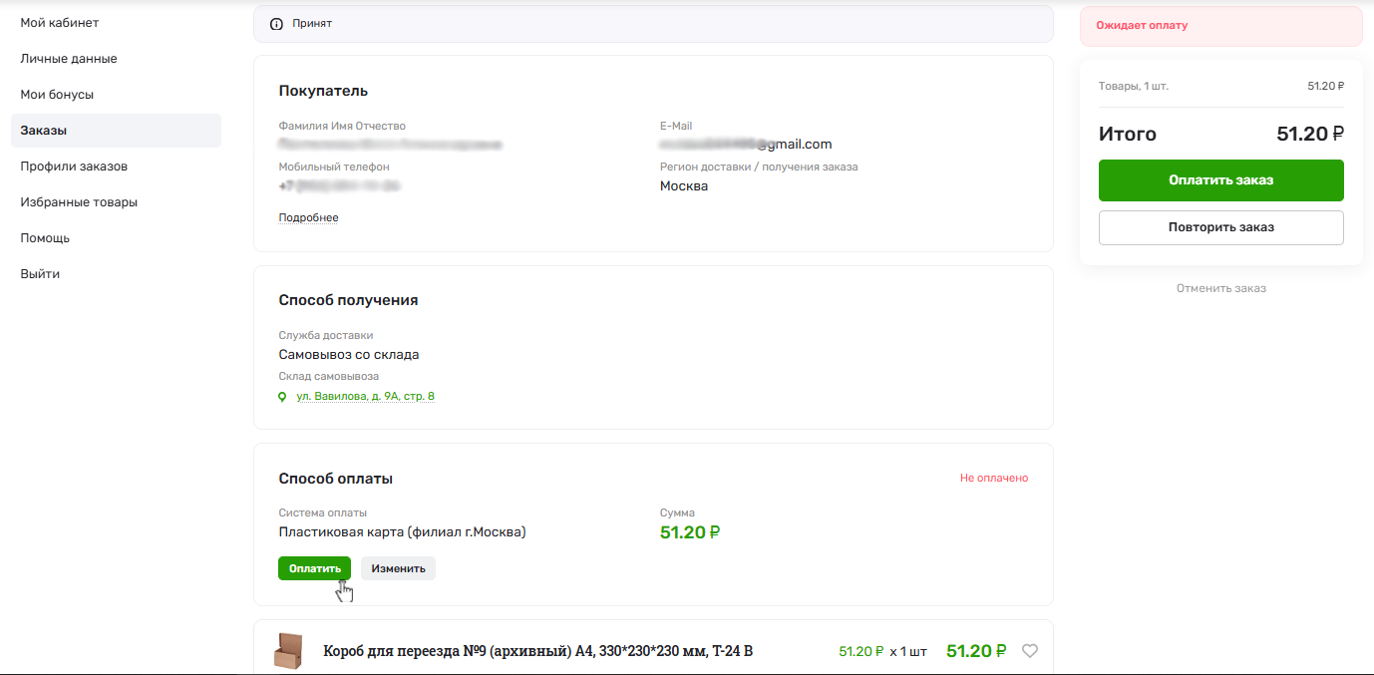This screenshot has height=675, width=1374.
Task: Open "Избранные товары" in the sidebar
Action: (x=80, y=201)
